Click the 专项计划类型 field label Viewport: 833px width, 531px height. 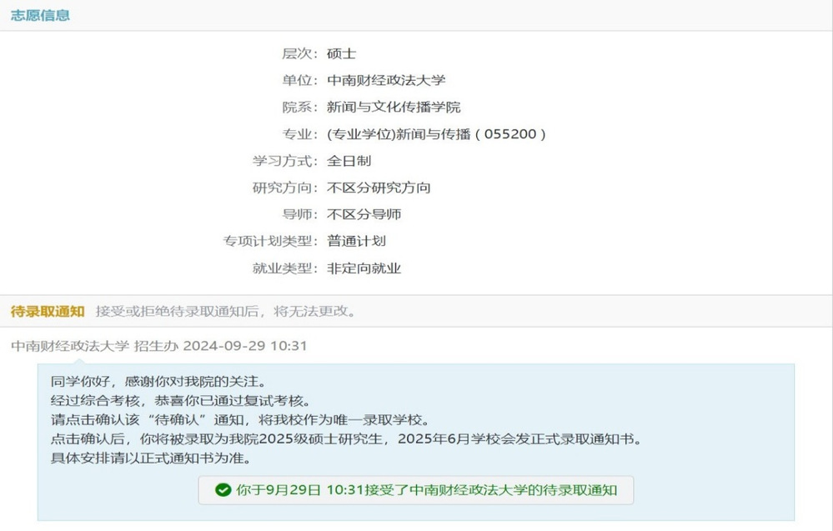tap(270, 241)
